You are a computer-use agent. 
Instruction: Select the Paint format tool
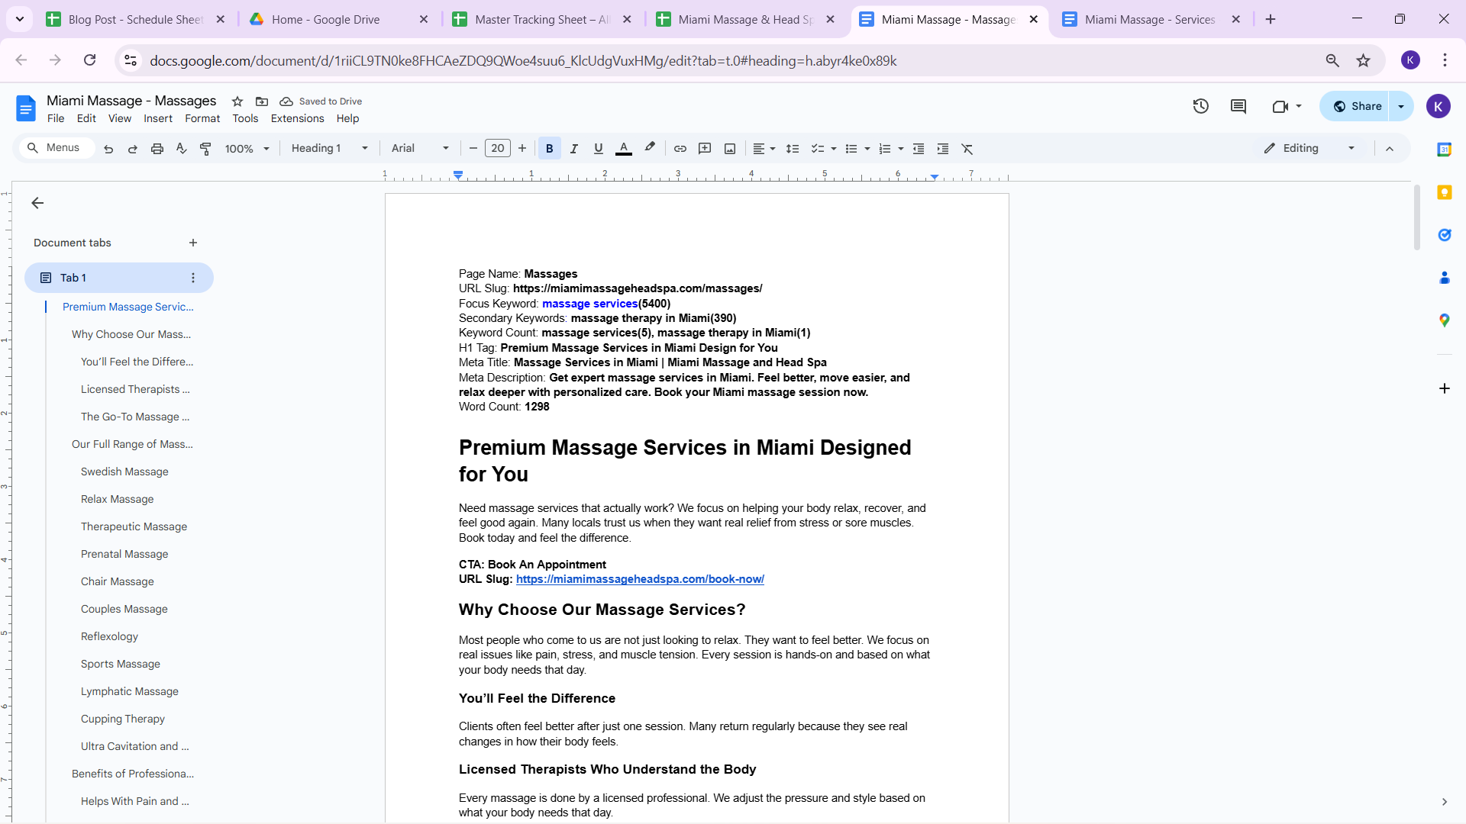pyautogui.click(x=205, y=149)
